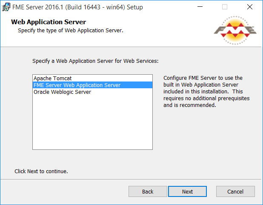This screenshot has height=205, width=263.
Task: Continue setup with the Next button
Action: click(187, 191)
